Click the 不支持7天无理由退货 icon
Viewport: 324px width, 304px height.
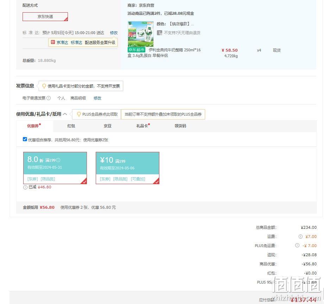[159, 33]
